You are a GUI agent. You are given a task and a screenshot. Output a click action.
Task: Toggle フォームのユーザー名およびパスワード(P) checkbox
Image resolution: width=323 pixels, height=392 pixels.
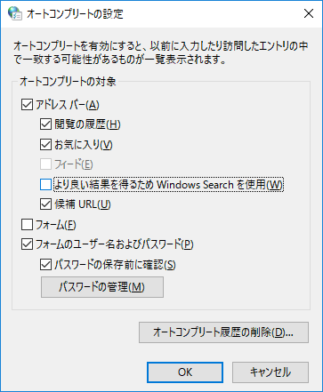[x=27, y=244]
